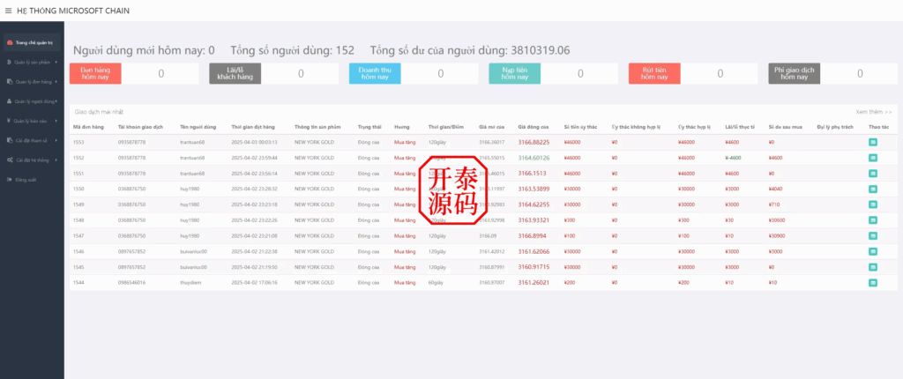This screenshot has height=379, width=903.
Task: Click the Trang chủ quản trị dashboard icon
Action: (x=10, y=42)
